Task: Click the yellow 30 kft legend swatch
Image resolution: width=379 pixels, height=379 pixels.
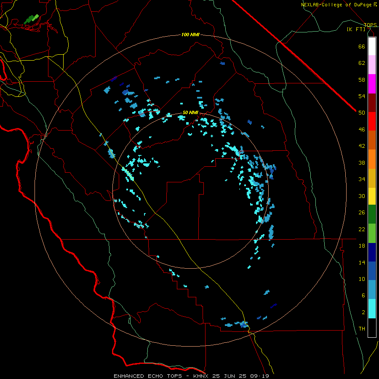Action: coord(372,196)
